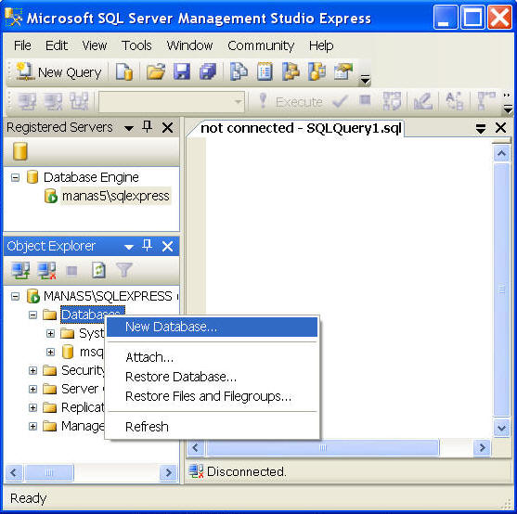Image resolution: width=517 pixels, height=514 pixels.
Task: Collapse the MANAS5\SQLEXPRESS server node
Action: (x=15, y=296)
